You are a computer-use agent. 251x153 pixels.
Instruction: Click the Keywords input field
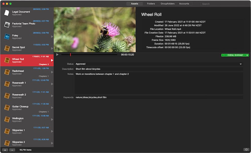(159, 97)
